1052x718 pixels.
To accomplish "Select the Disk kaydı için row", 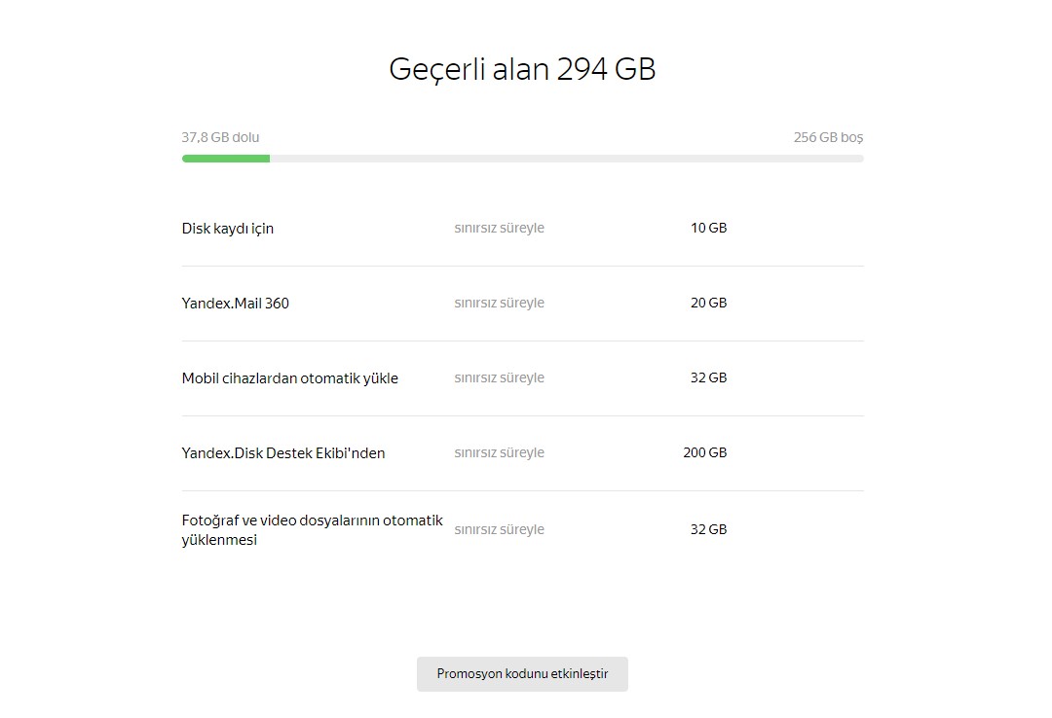I will pyautogui.click(x=522, y=229).
